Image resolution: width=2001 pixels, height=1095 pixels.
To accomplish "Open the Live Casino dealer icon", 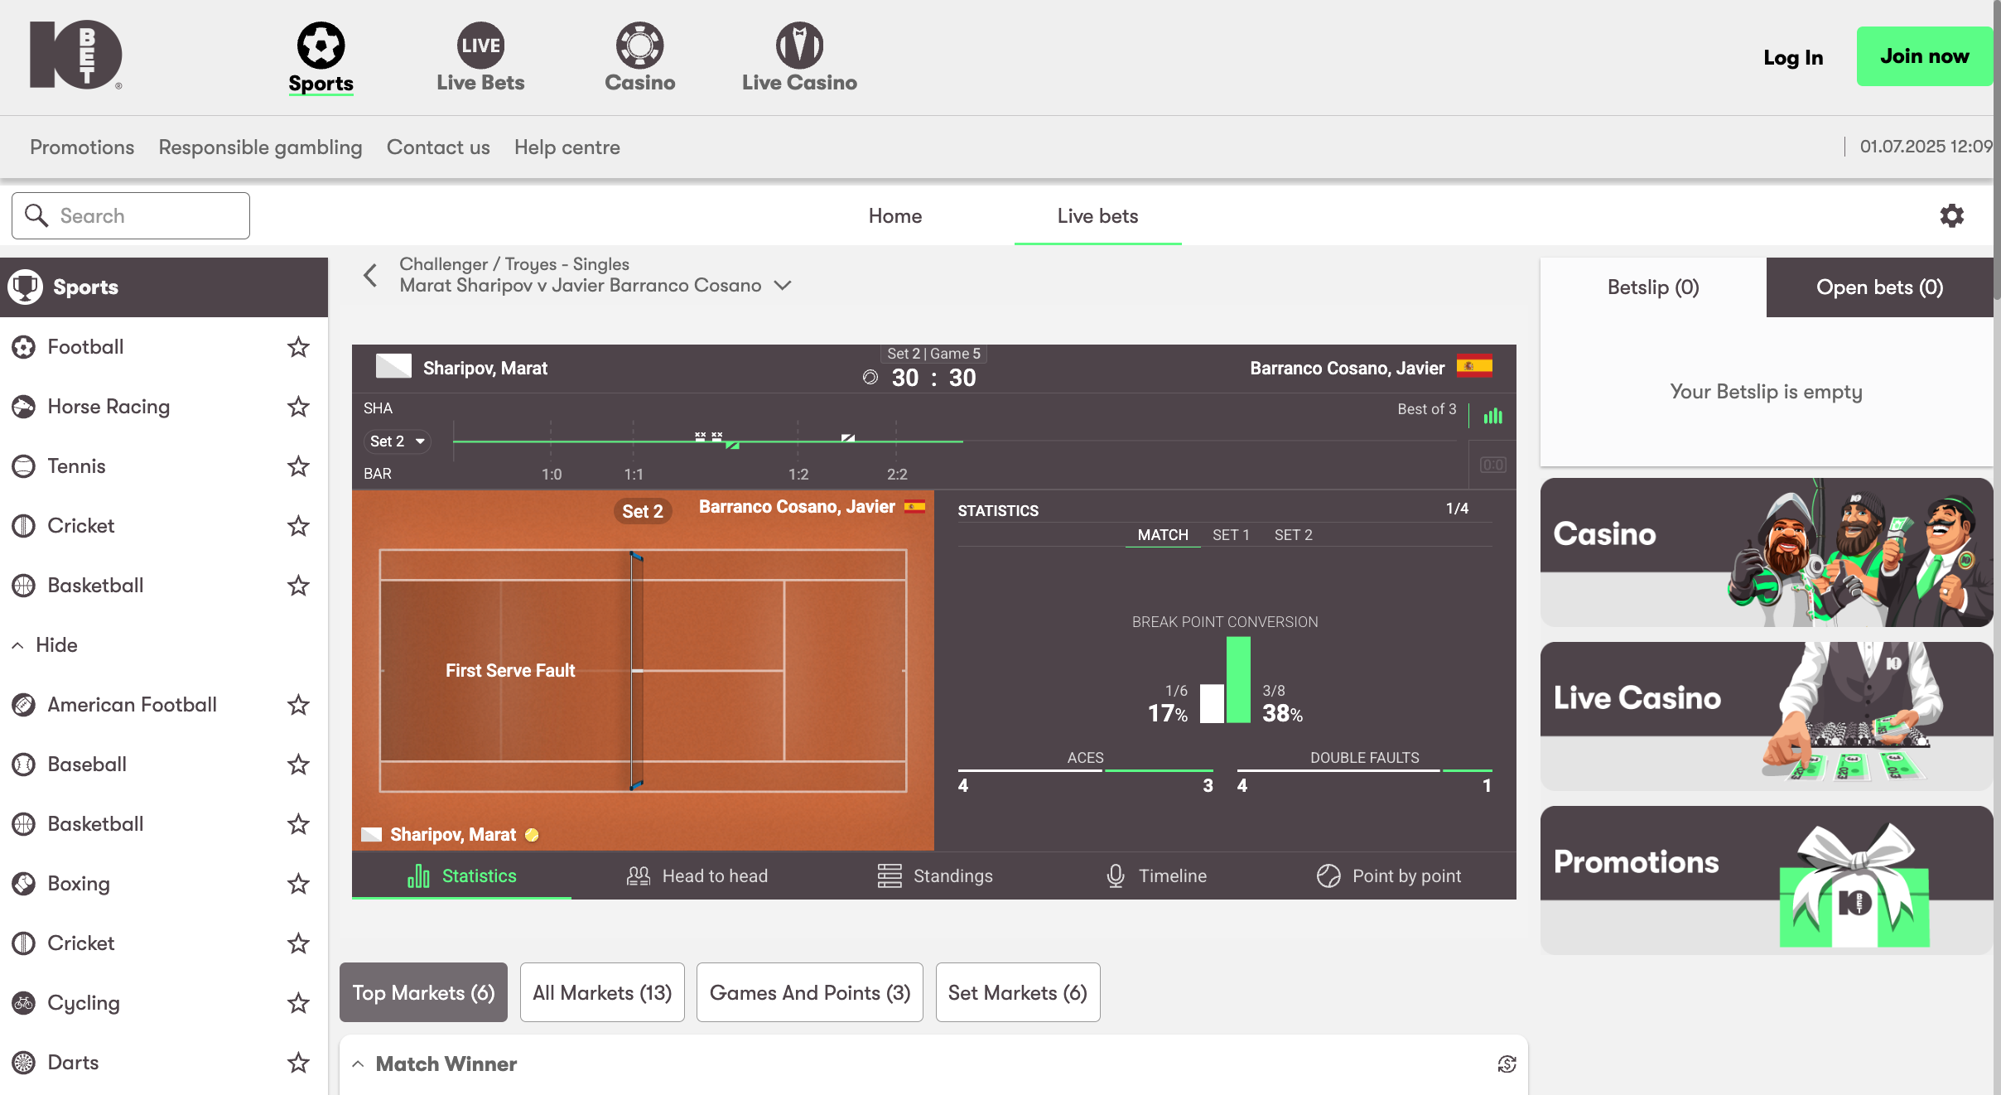I will pos(799,45).
